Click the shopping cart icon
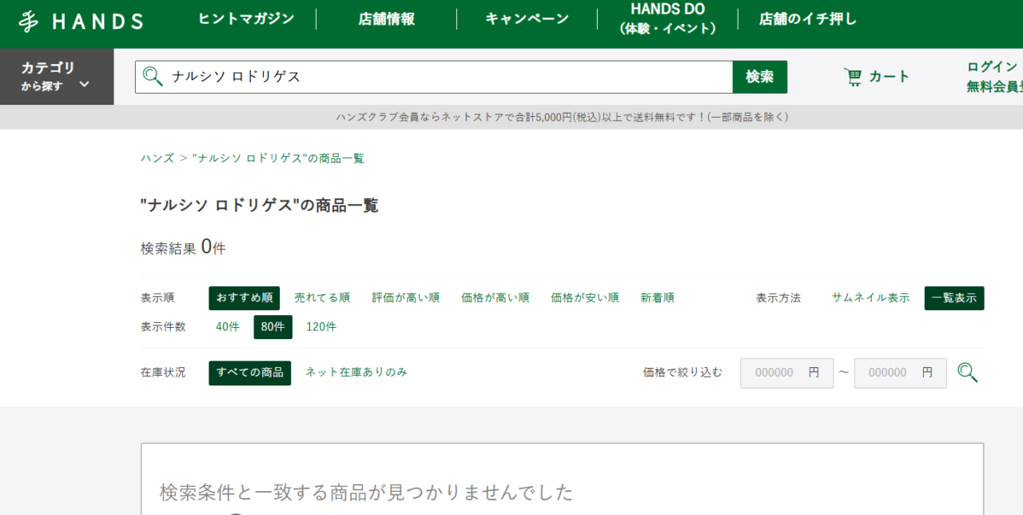The width and height of the screenshot is (1023, 515). click(x=853, y=77)
